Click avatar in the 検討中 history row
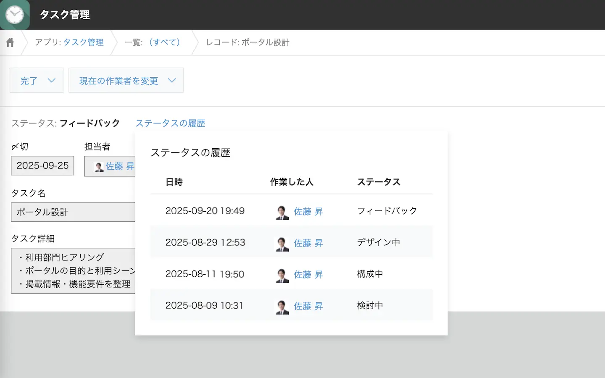605x378 pixels. pyautogui.click(x=282, y=307)
